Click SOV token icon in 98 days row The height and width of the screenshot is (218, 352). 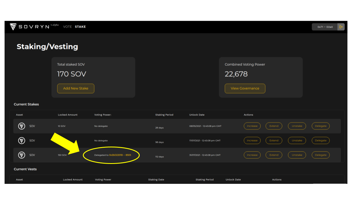pos(22,141)
